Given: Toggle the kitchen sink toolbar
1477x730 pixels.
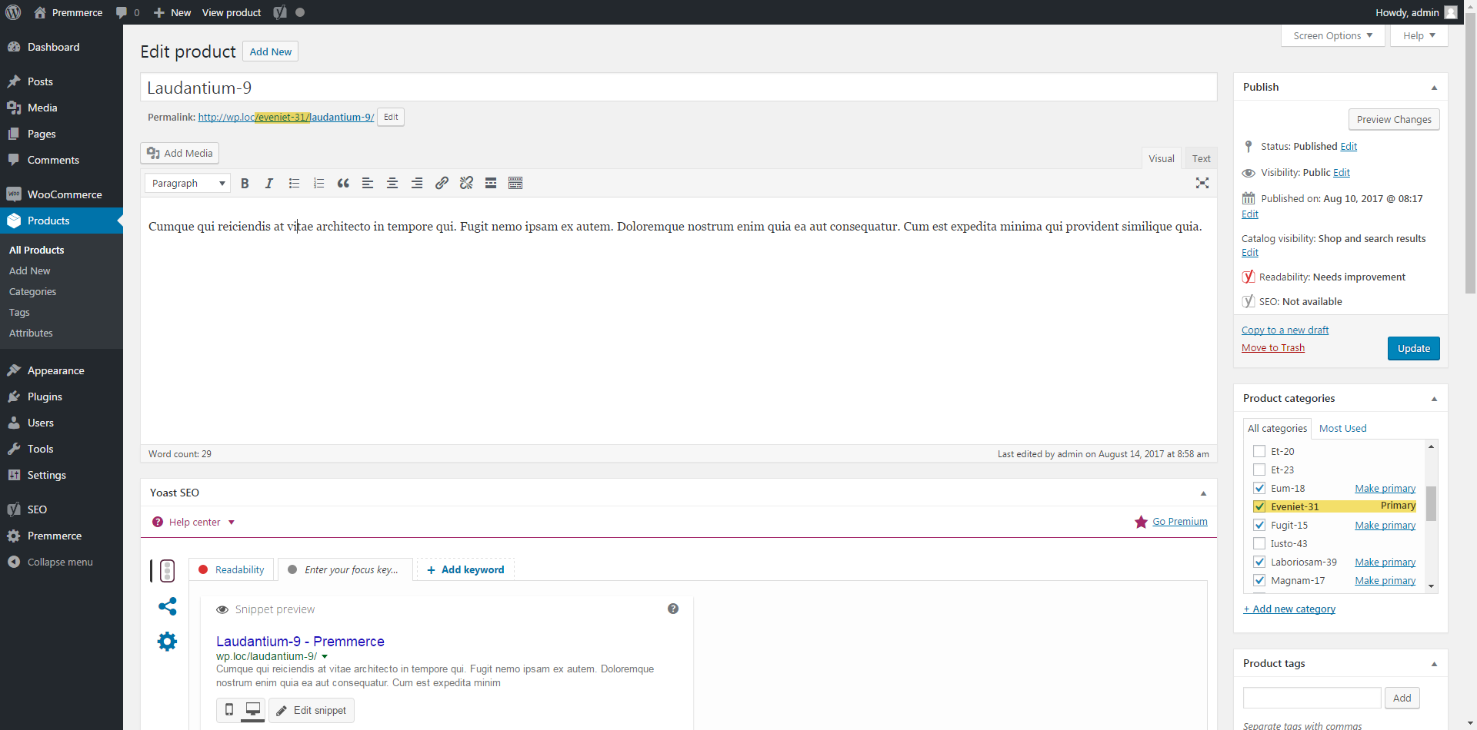Looking at the screenshot, I should pos(515,183).
